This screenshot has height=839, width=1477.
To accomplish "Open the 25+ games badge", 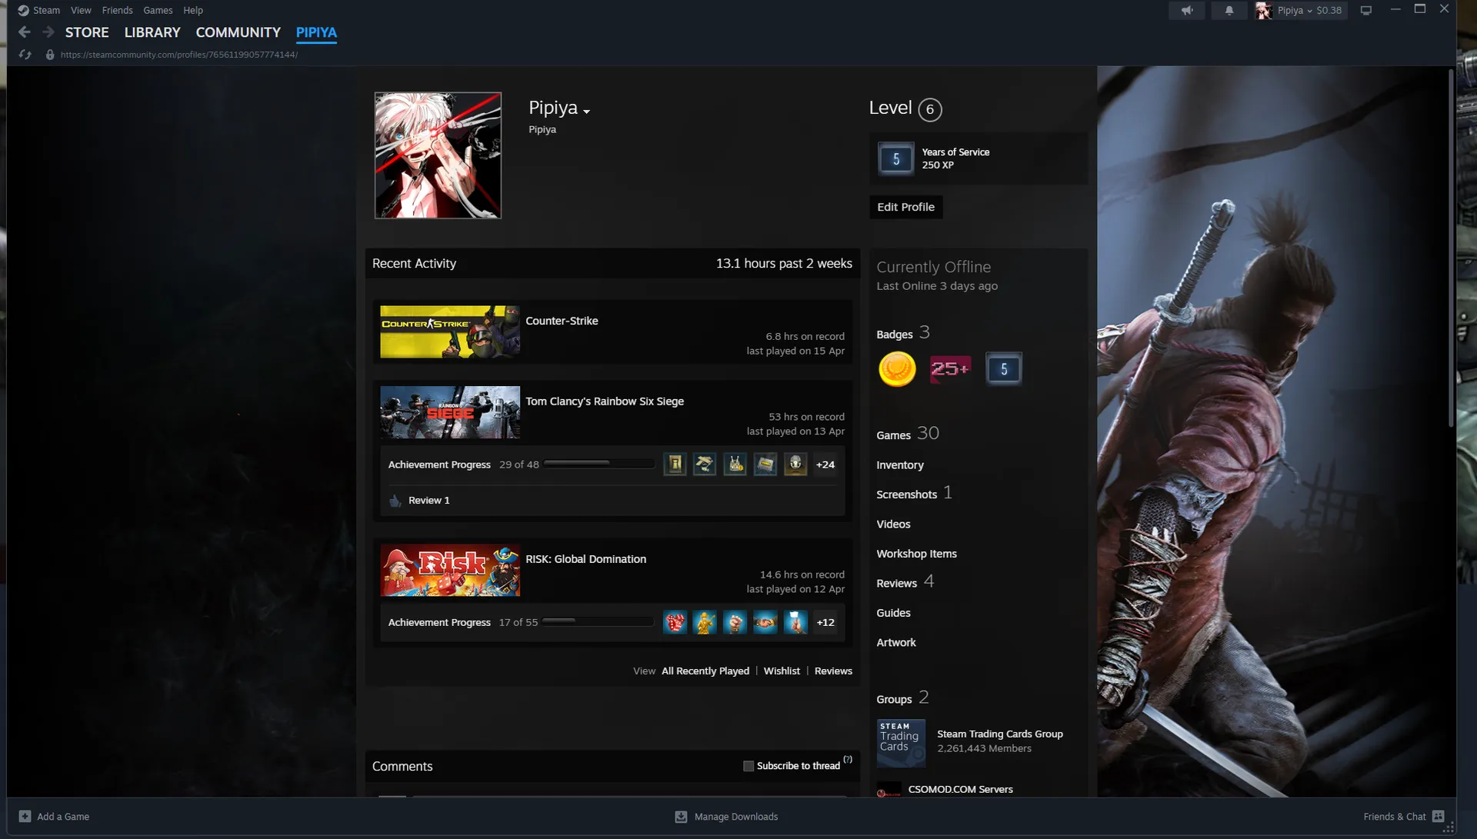I will (950, 369).
